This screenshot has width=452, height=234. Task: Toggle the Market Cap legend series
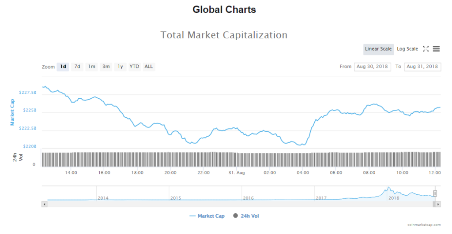click(207, 216)
